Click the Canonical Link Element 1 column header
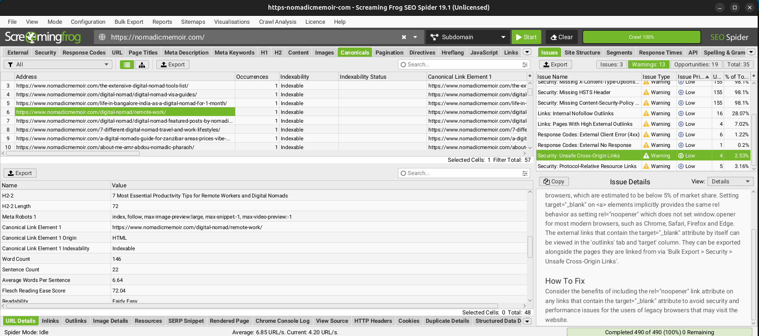759x336 pixels. coord(477,77)
